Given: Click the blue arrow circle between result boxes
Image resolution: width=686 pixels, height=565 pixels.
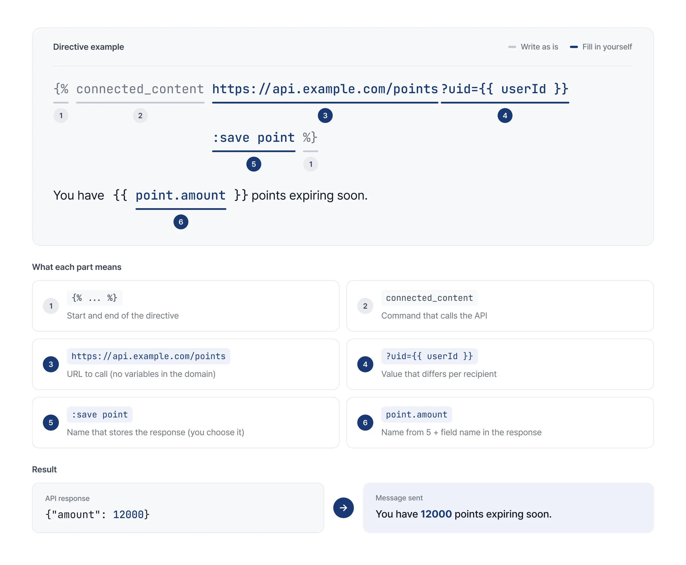Looking at the screenshot, I should [x=343, y=508].
